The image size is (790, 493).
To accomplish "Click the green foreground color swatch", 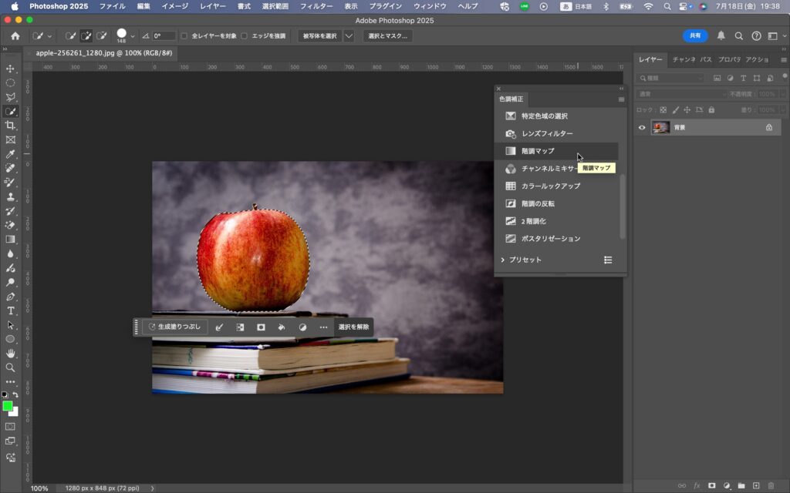I will pyautogui.click(x=7, y=407).
